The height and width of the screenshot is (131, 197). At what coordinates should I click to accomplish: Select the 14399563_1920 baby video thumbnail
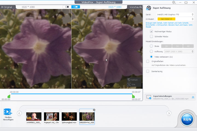[34, 117]
